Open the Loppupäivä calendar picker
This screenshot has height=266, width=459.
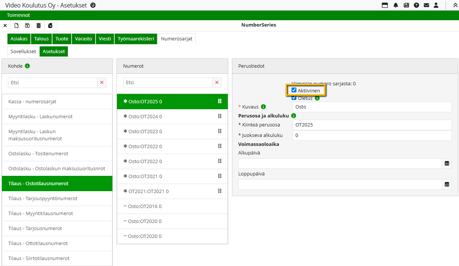click(x=447, y=184)
